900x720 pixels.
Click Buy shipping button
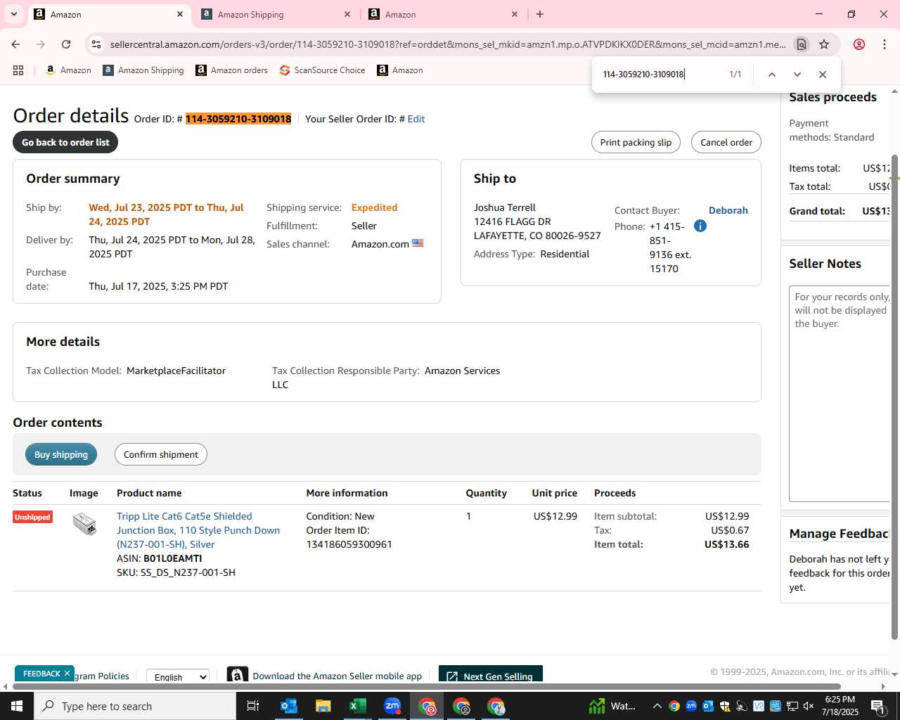point(61,454)
